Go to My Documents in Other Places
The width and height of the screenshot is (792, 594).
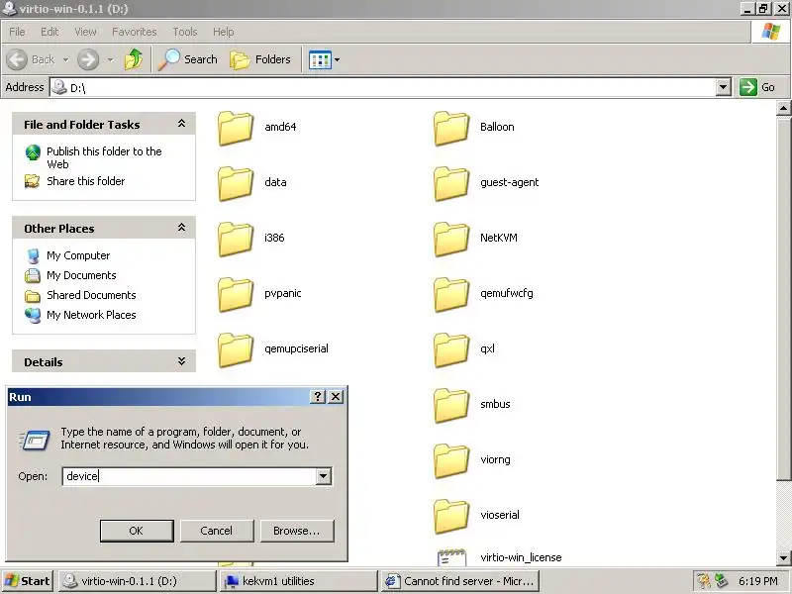81,275
